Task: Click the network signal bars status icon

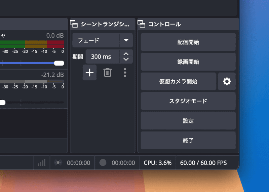Action: [42, 163]
